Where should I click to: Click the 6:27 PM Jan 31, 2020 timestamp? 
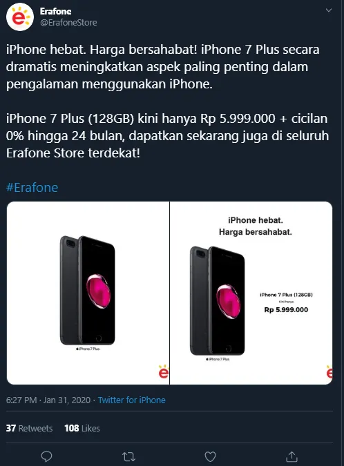tap(48, 400)
